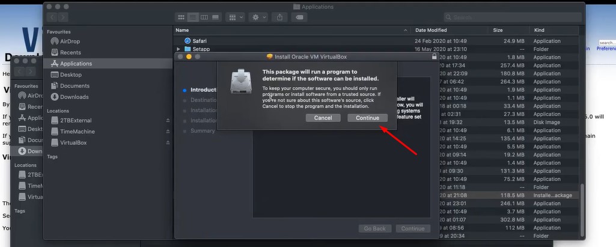
Task: Eject the TimeMachine volume
Action: [x=168, y=132]
